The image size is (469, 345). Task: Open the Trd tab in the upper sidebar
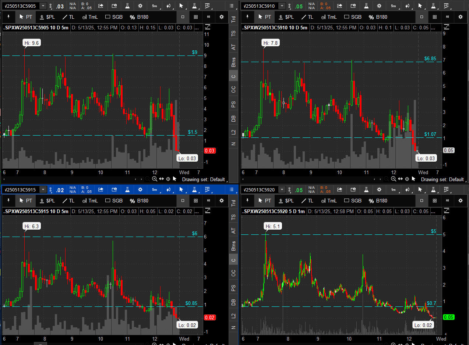(x=233, y=20)
